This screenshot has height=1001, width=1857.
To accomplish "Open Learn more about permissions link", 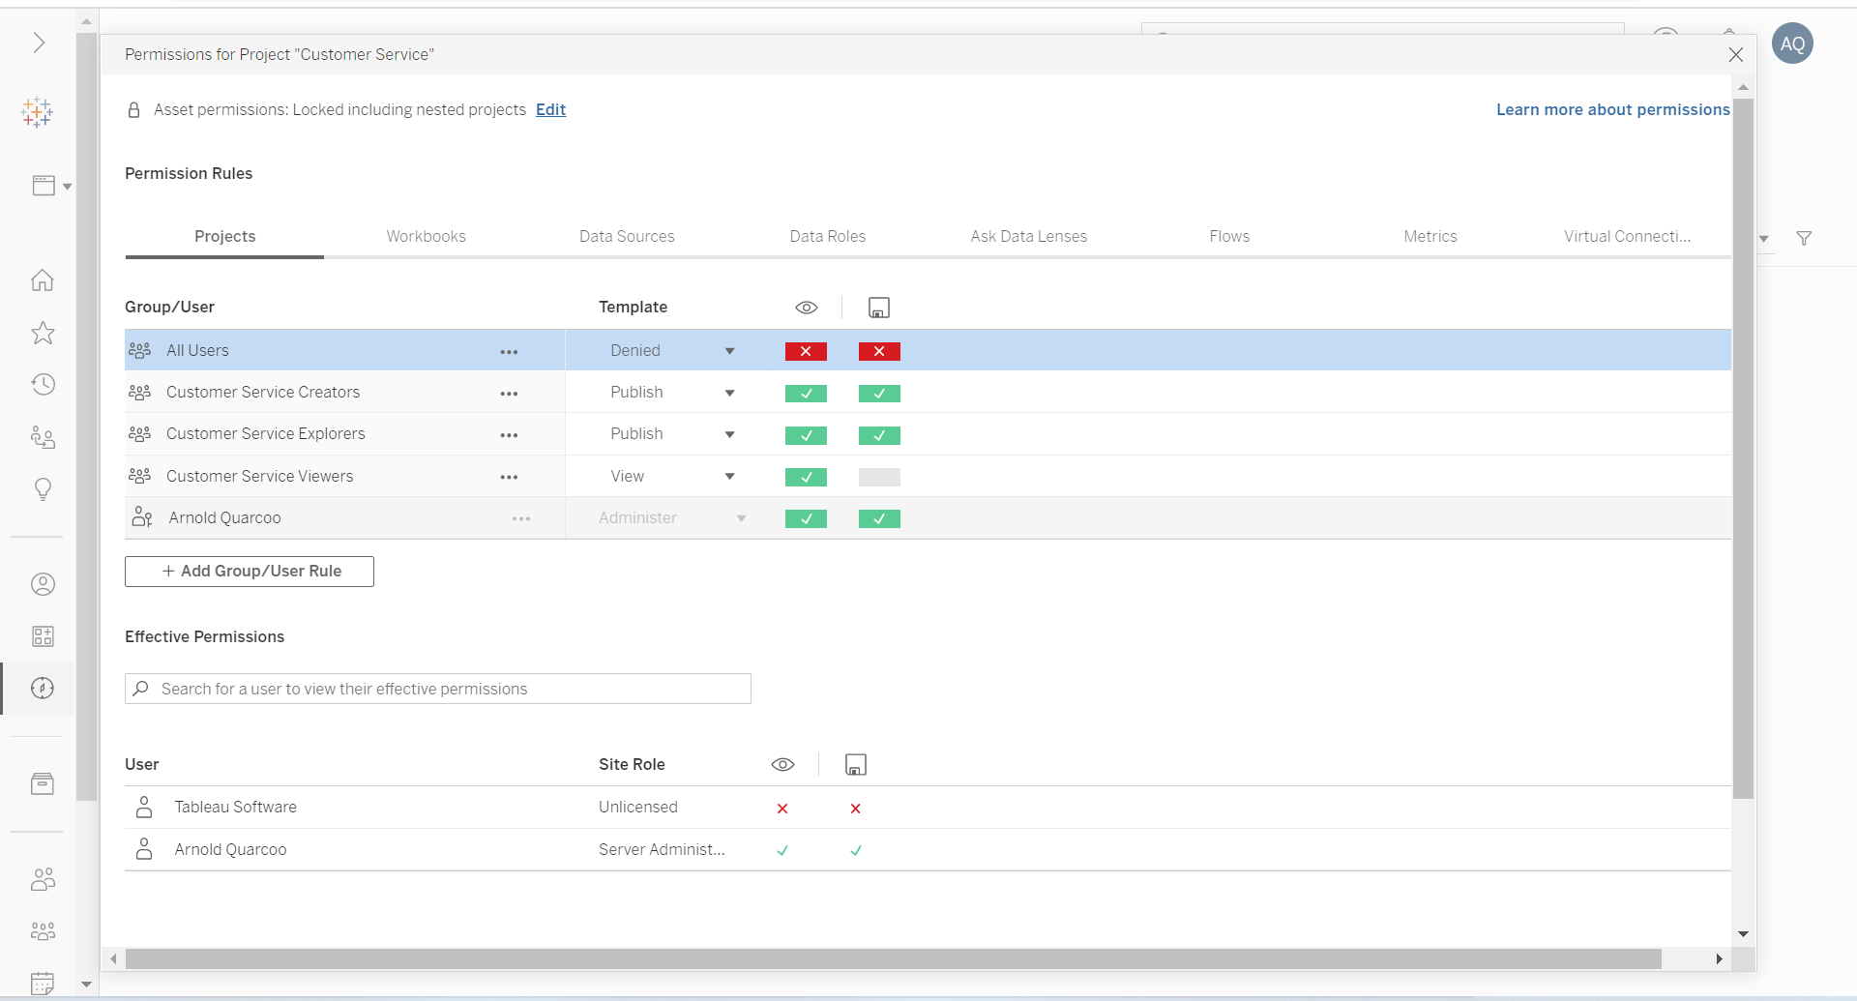I will [x=1612, y=109].
